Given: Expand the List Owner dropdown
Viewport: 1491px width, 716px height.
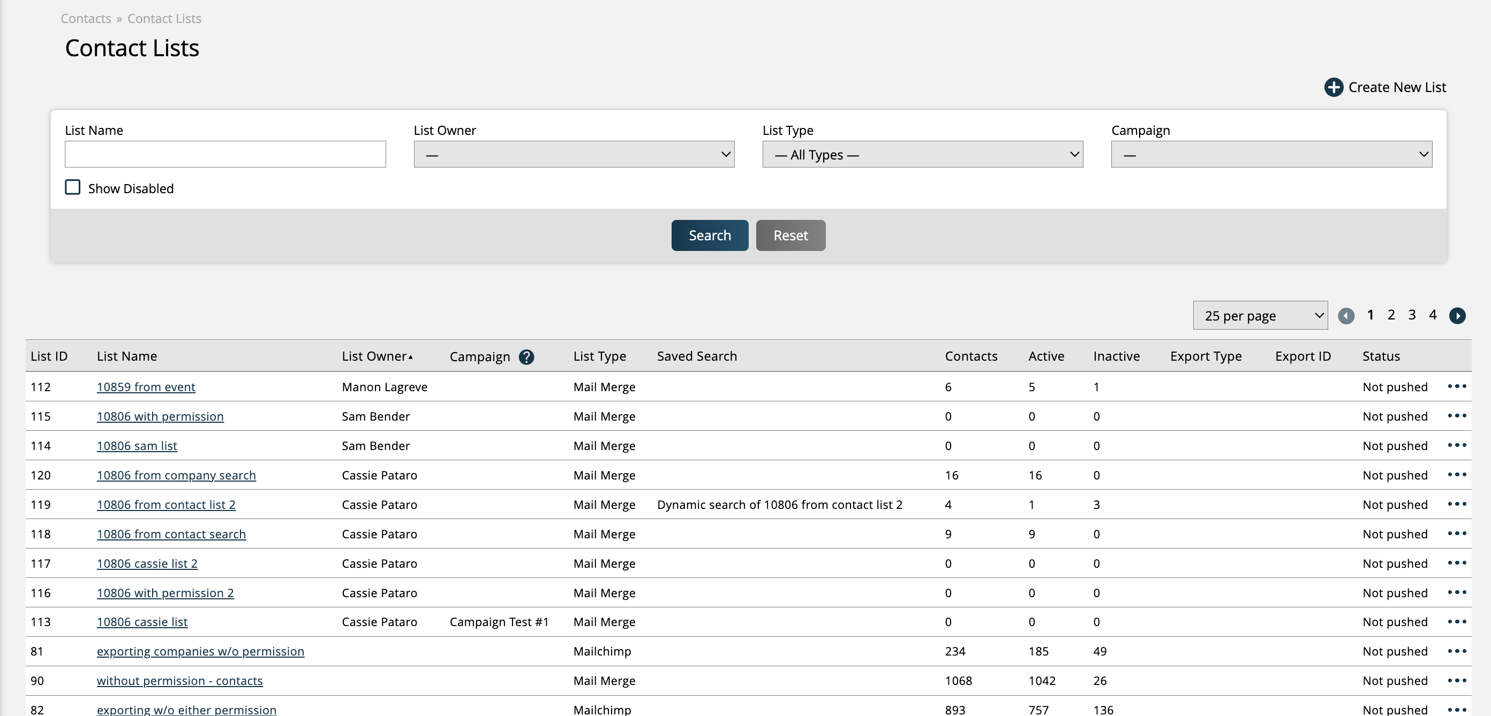Looking at the screenshot, I should 574,155.
